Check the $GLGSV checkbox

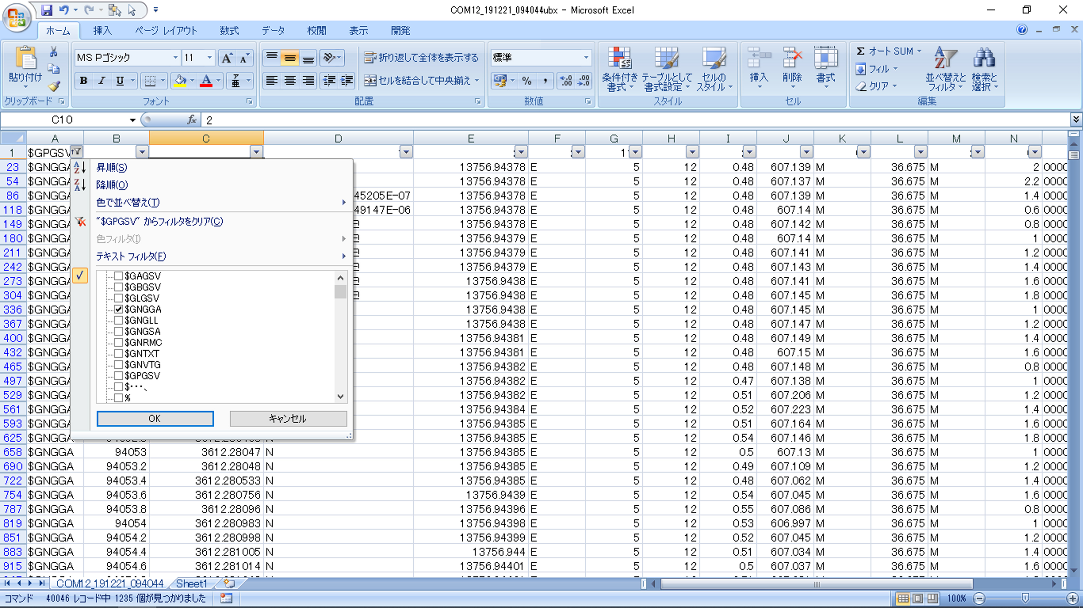[x=118, y=298]
